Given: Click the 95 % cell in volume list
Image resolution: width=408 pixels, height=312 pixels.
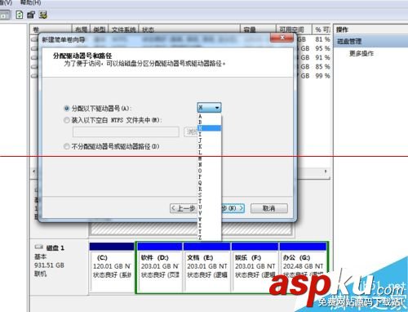Looking at the screenshot, I should tap(322, 48).
